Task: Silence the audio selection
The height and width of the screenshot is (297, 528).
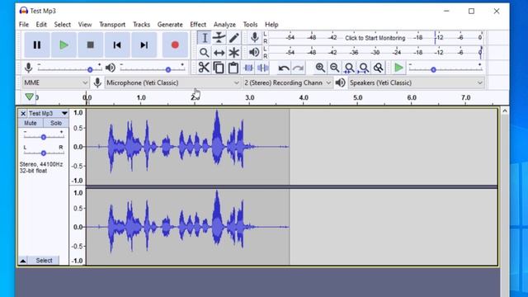Action: coord(262,68)
